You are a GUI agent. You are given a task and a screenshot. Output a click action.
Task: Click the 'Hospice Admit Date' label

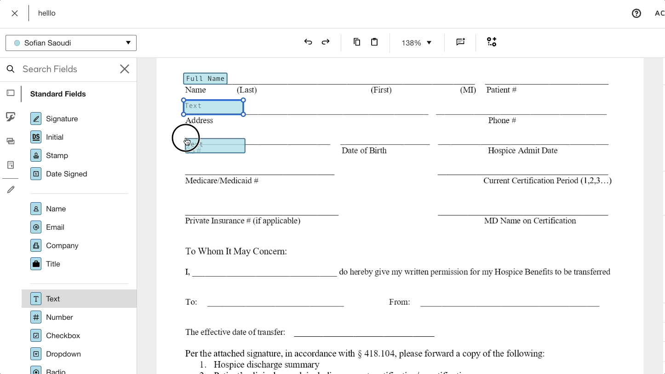[x=523, y=151]
